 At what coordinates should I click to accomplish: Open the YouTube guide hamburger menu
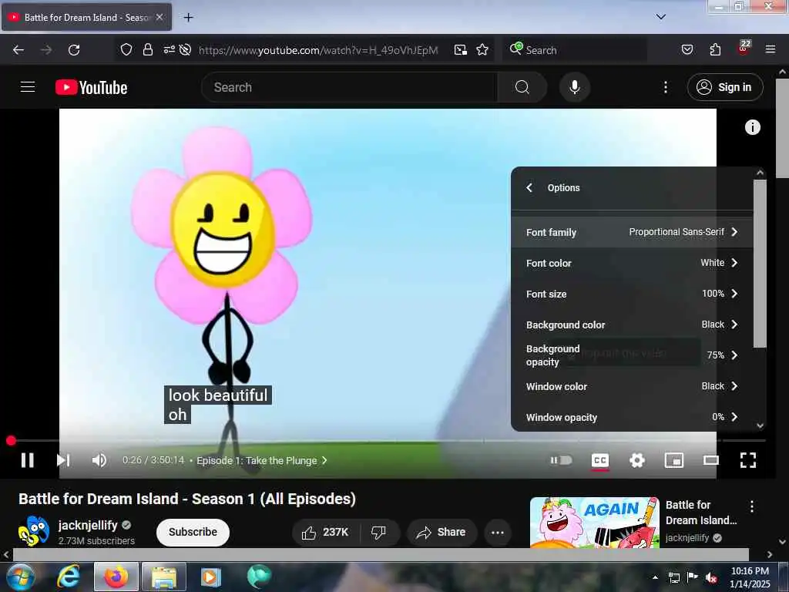(28, 87)
